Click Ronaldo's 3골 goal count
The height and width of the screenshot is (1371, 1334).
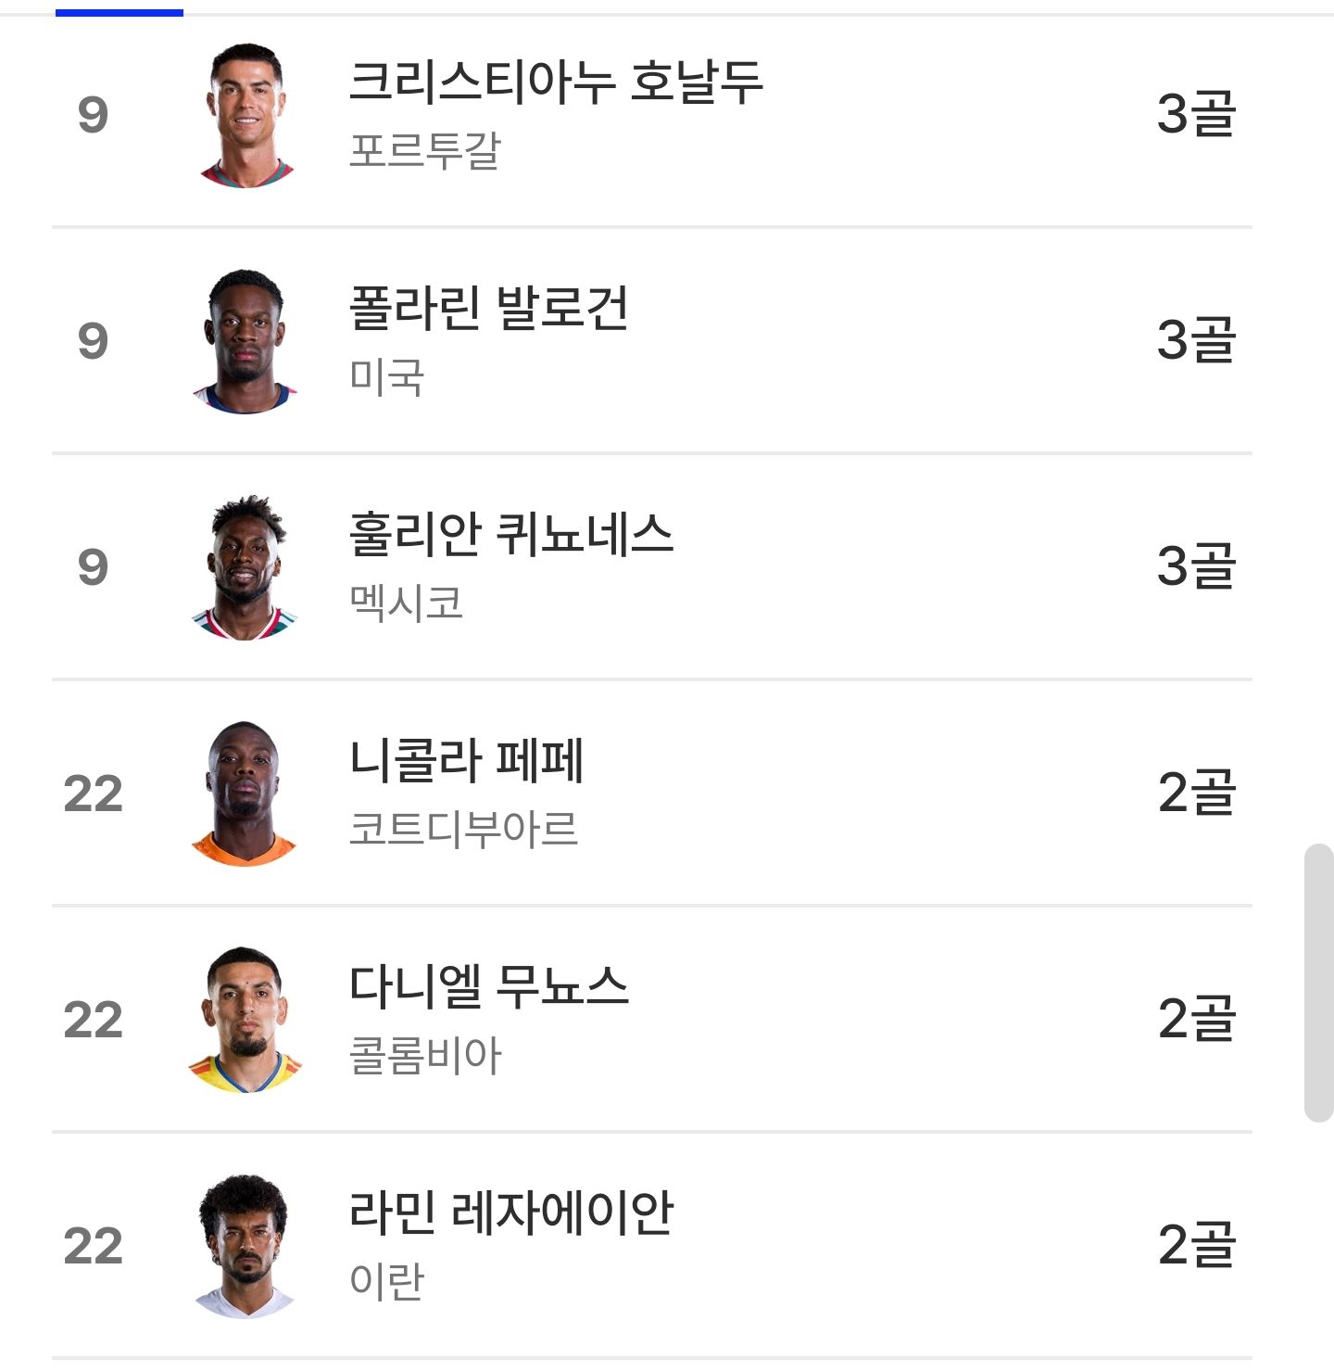[x=1197, y=115]
